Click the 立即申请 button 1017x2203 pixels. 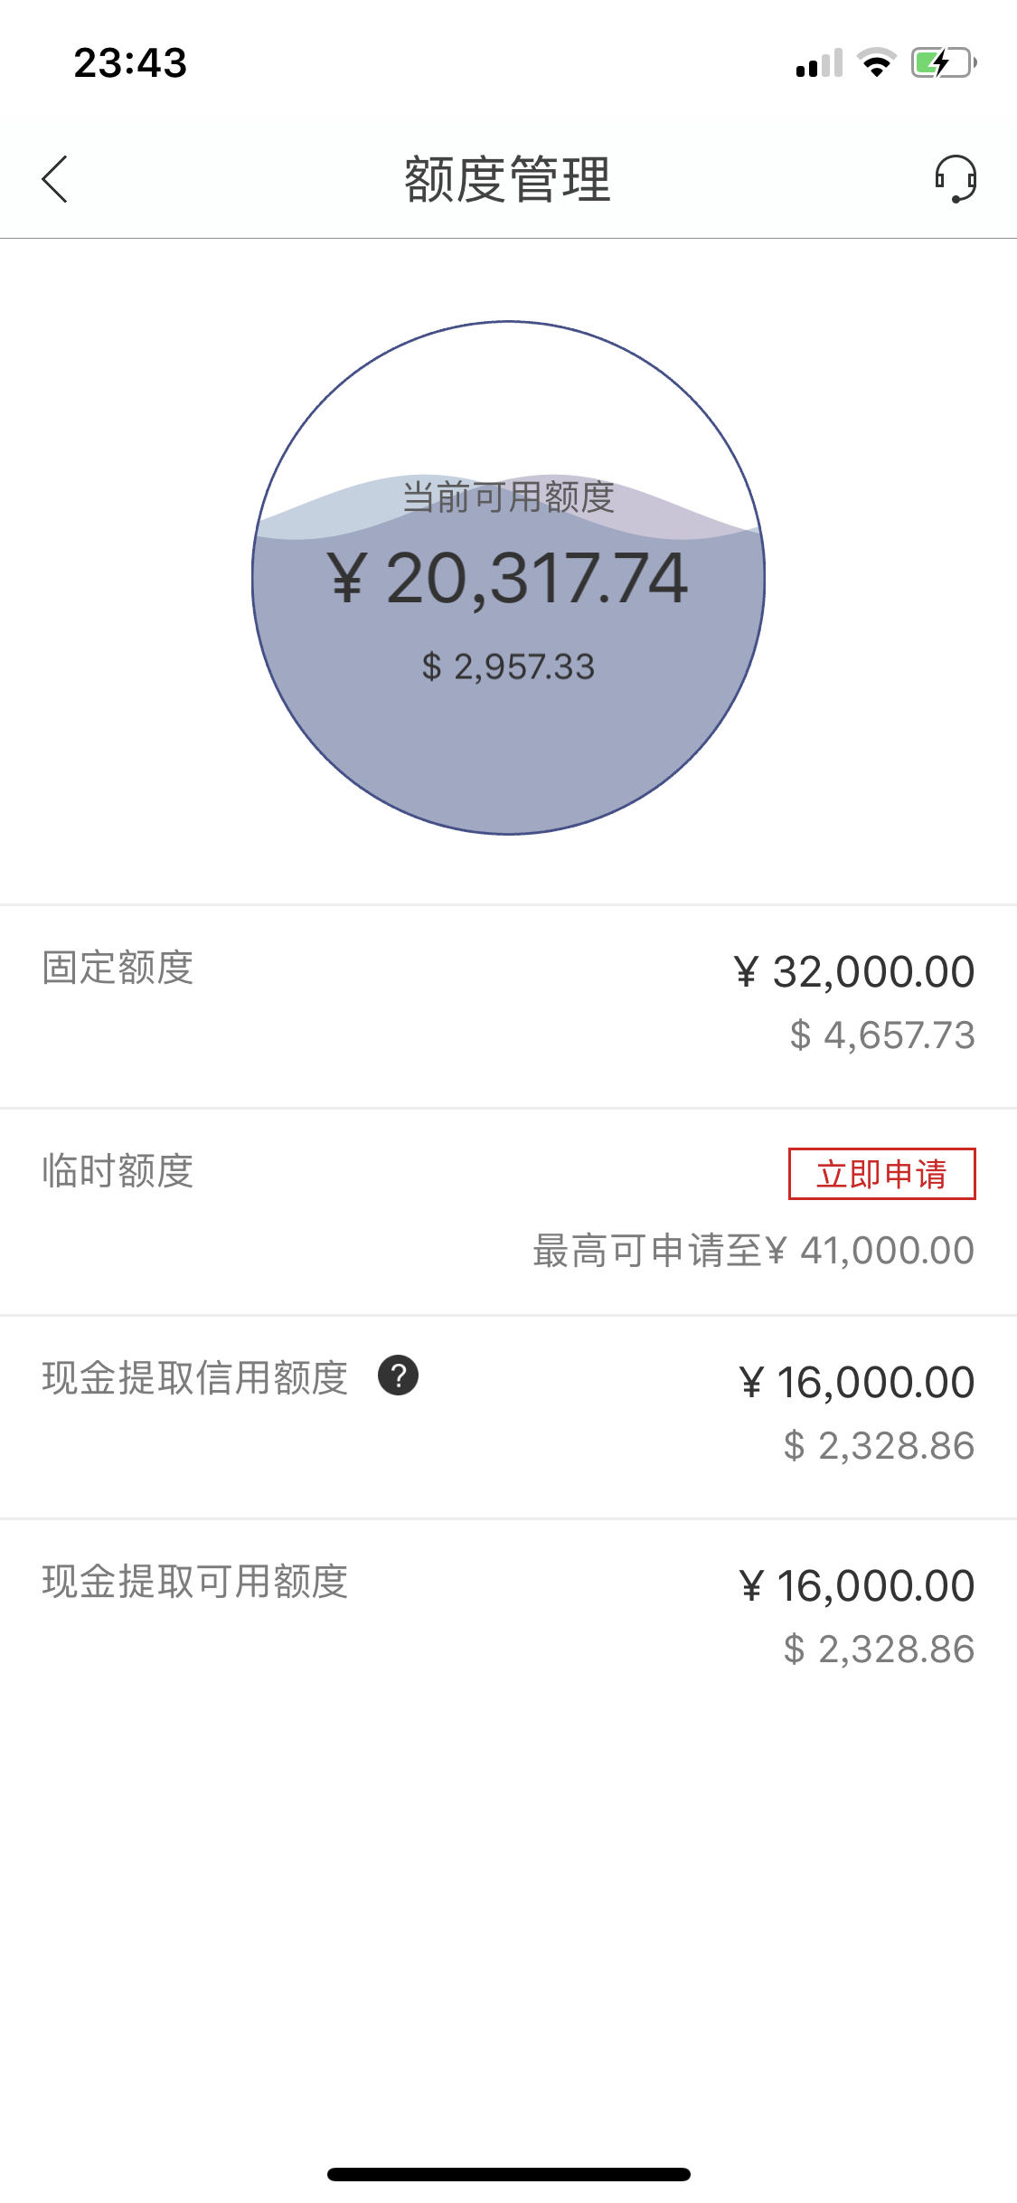pyautogui.click(x=882, y=1174)
